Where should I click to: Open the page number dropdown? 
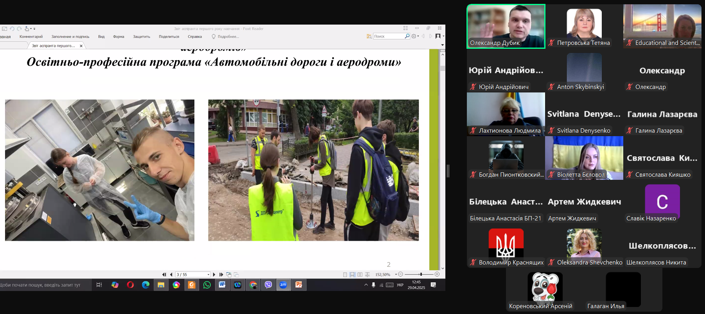tap(208, 275)
